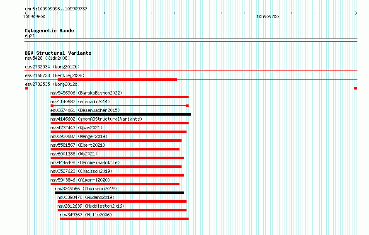Open nsv4146602 (gnomADStructuralVariants) label
The height and width of the screenshot is (235, 369).
pyautogui.click(x=96, y=119)
